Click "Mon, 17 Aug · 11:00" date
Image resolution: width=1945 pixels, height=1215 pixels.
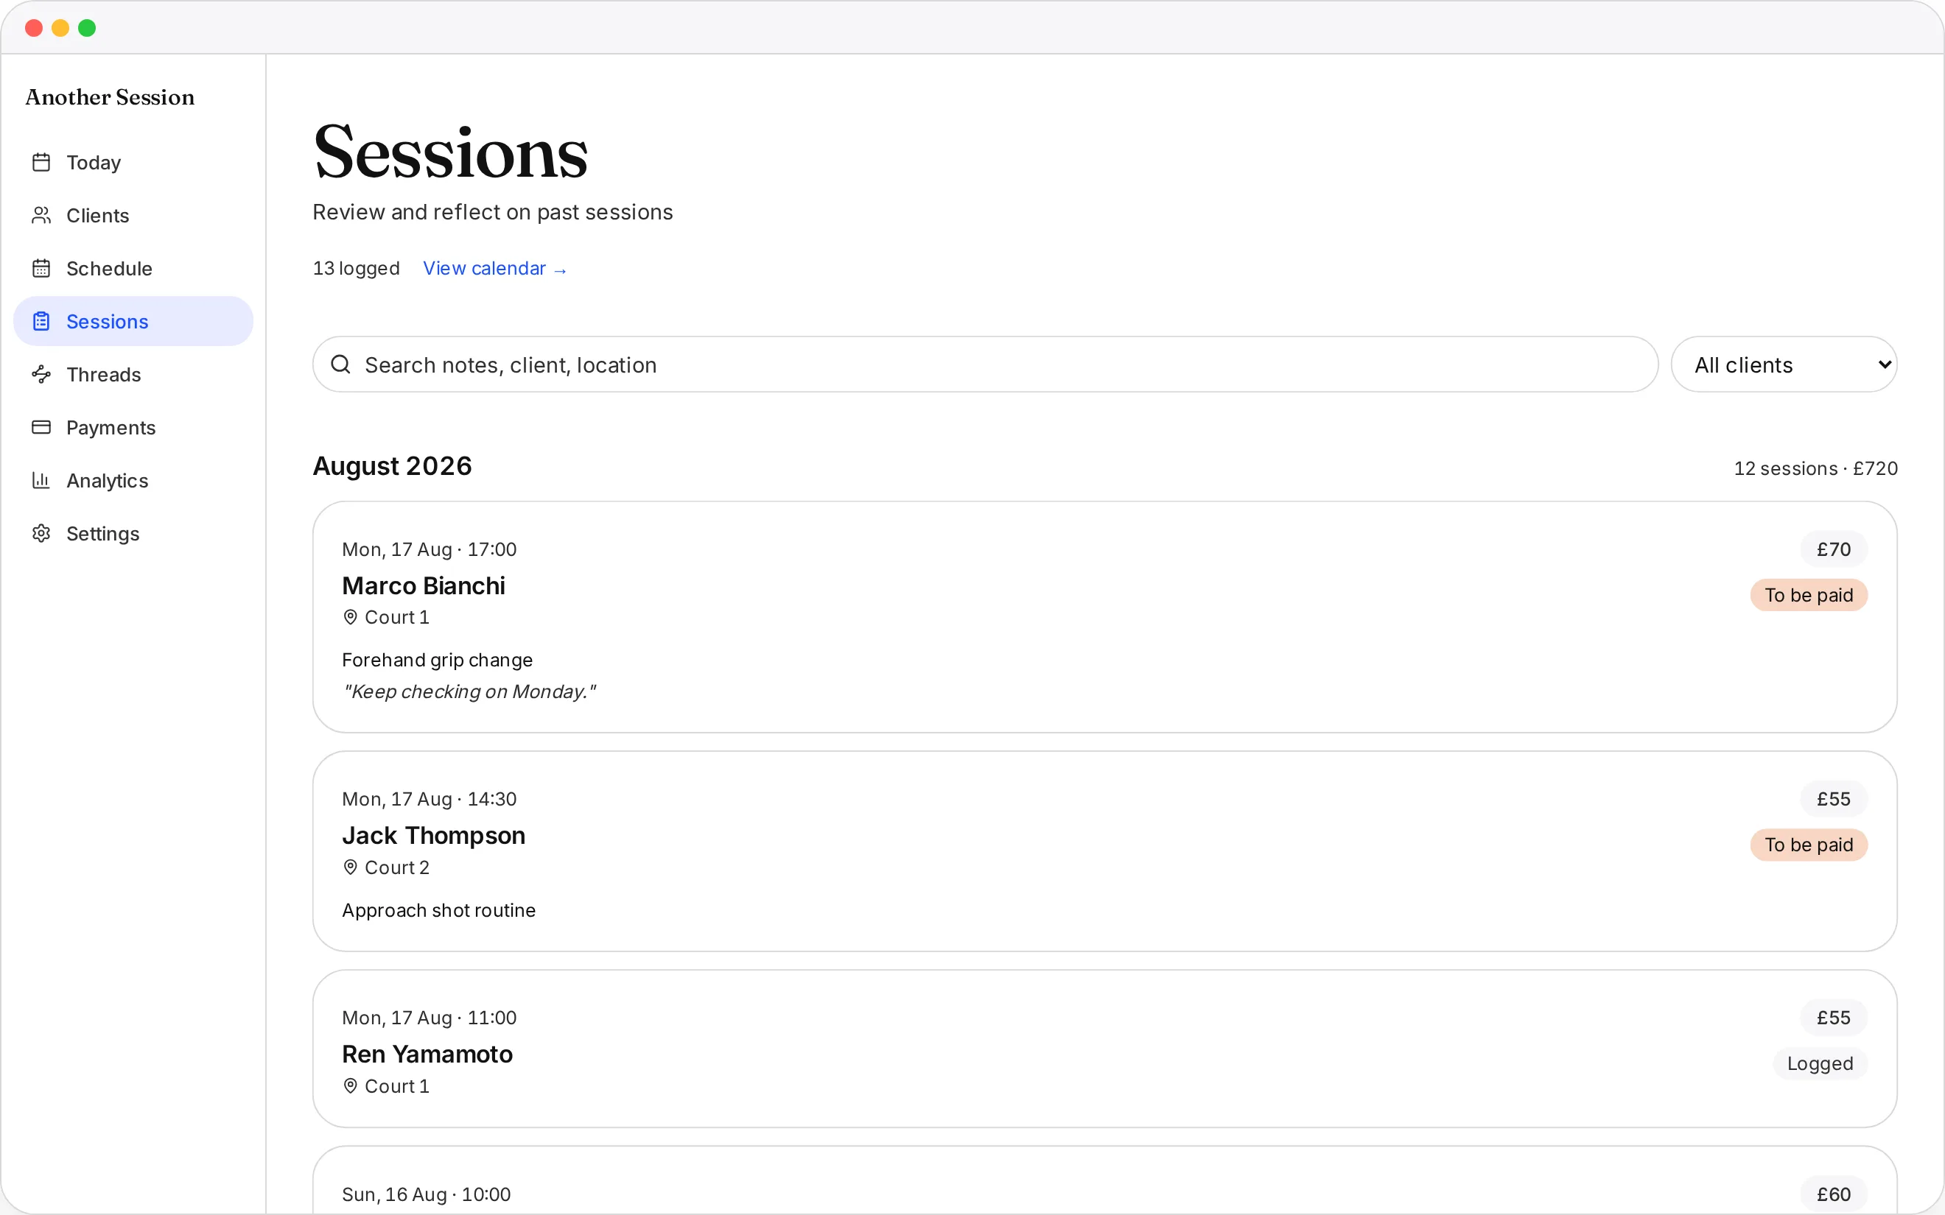coord(430,1018)
